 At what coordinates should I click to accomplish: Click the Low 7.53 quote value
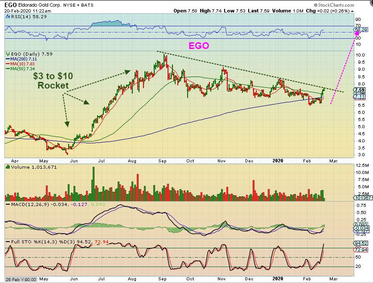click(234, 11)
